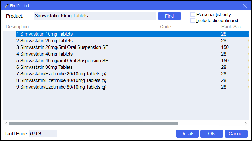The image size is (252, 141).
Task: Click the Product search field
Action: pyautogui.click(x=94, y=16)
